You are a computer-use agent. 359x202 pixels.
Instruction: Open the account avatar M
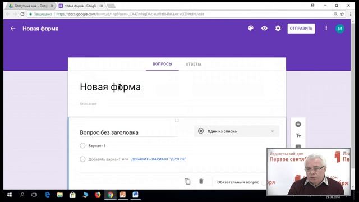click(x=340, y=29)
